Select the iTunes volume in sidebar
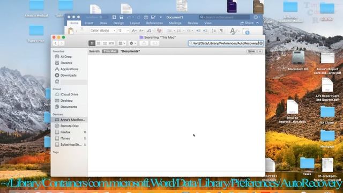Screen dimensions: 343x193 point(65,138)
